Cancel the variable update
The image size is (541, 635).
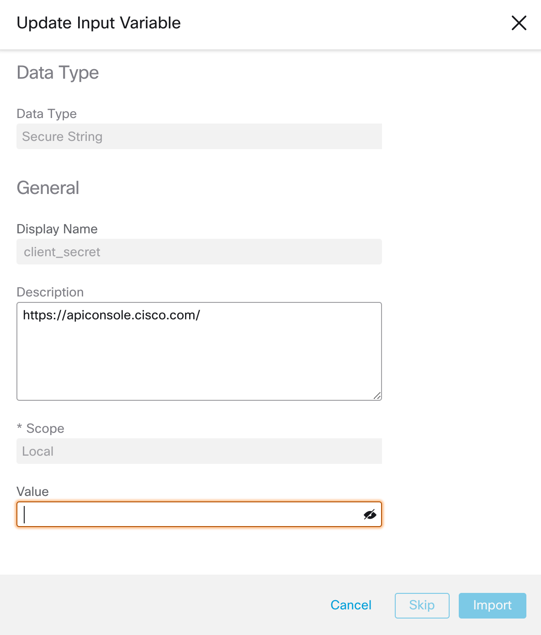(351, 605)
